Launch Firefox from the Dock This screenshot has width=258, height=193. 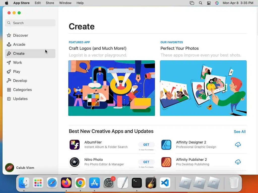click(x=66, y=183)
